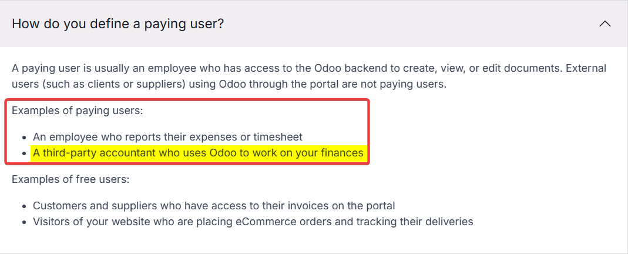
Task: Click the "Examples of free users:" label
Action: click(70, 179)
